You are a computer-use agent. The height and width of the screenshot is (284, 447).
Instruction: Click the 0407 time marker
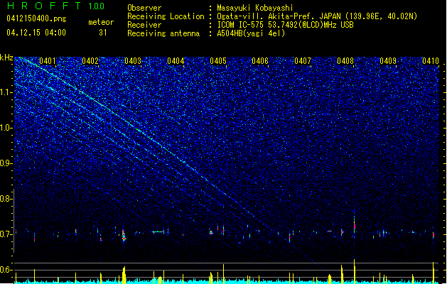point(303,61)
